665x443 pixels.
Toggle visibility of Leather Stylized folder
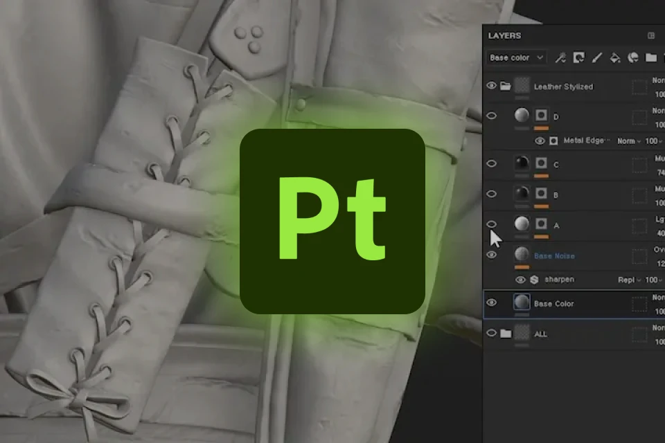[491, 86]
